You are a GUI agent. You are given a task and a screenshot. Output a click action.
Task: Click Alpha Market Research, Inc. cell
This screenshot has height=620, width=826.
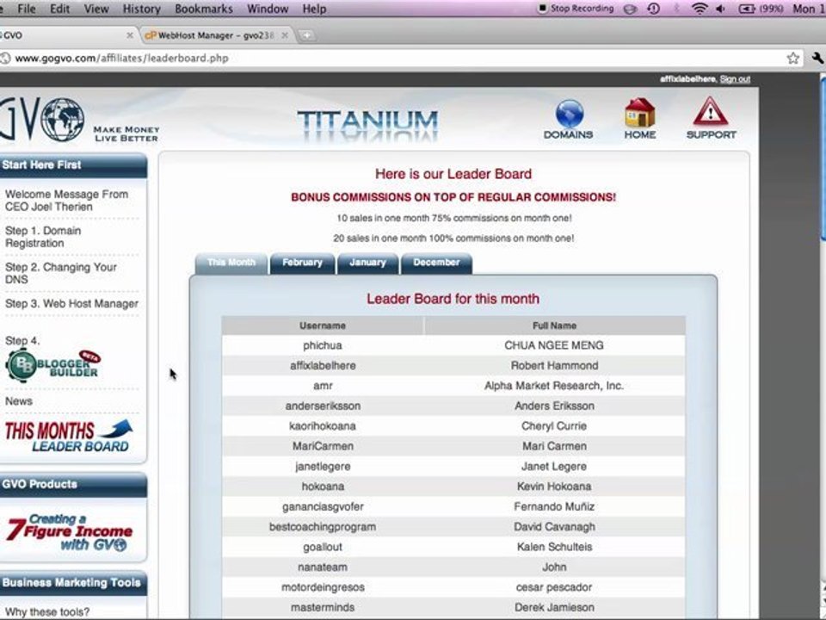click(554, 386)
